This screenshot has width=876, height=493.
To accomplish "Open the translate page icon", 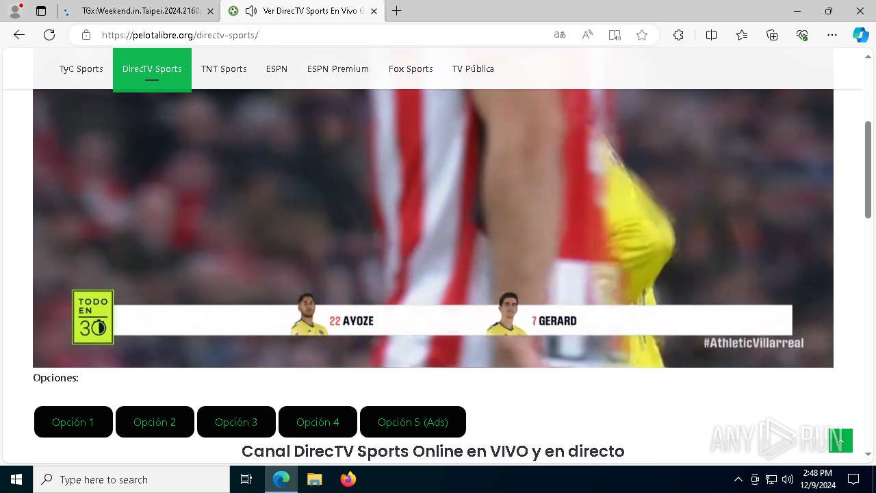I will pos(560,35).
